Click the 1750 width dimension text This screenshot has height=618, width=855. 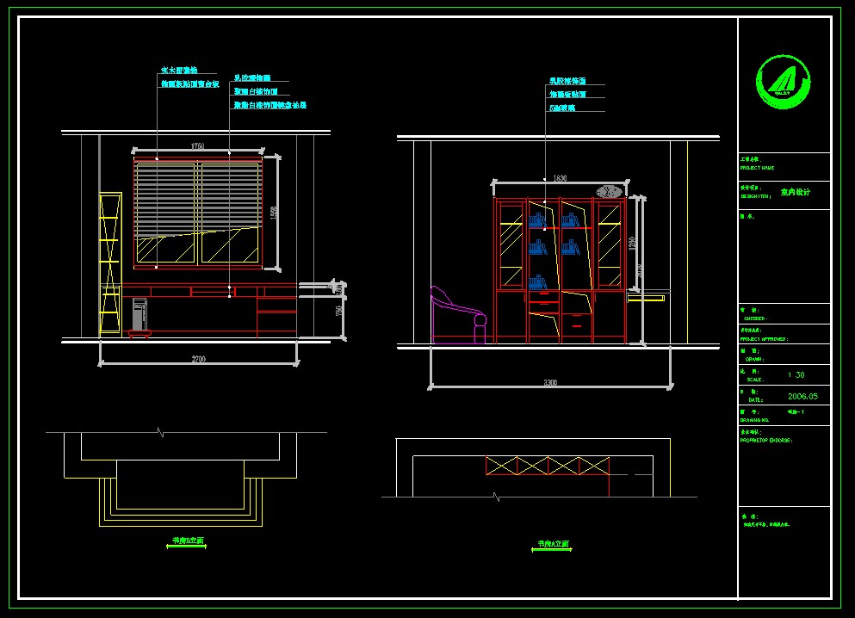pos(197,146)
